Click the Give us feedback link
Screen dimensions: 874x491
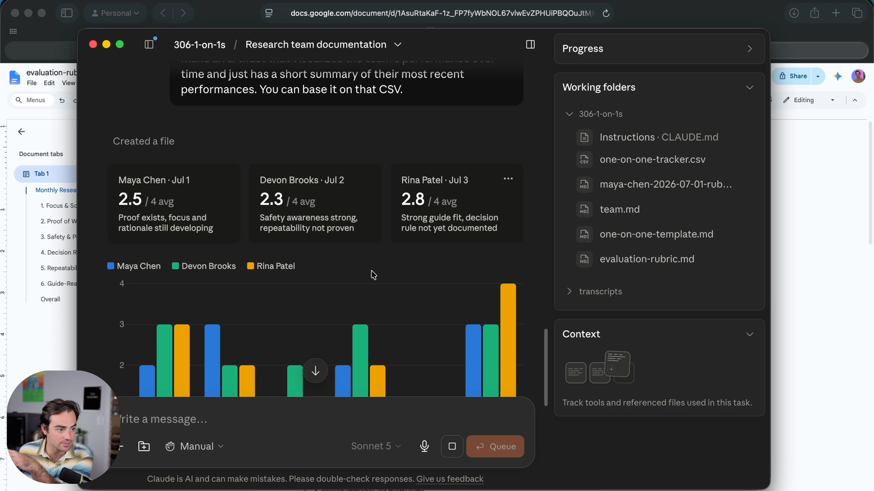[x=450, y=479]
